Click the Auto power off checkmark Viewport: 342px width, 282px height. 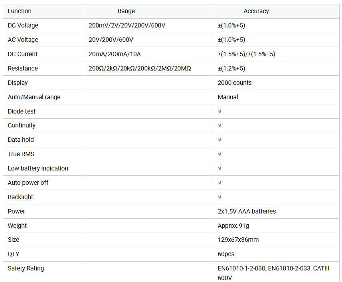tap(219, 182)
